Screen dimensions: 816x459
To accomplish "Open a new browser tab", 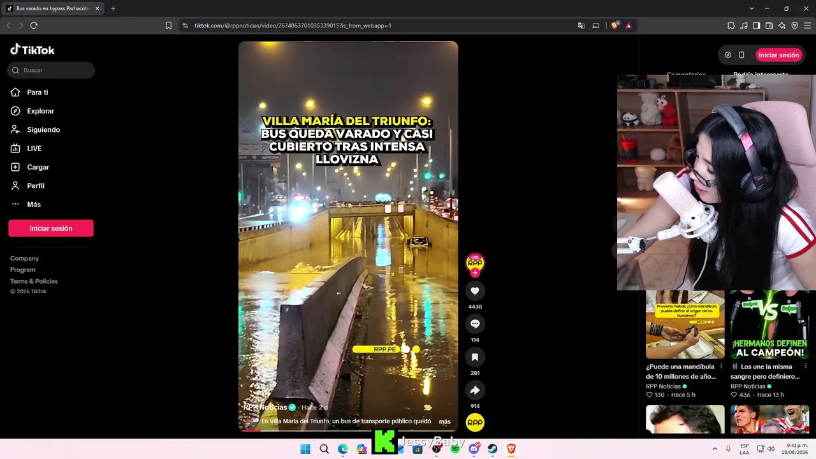I will (113, 8).
